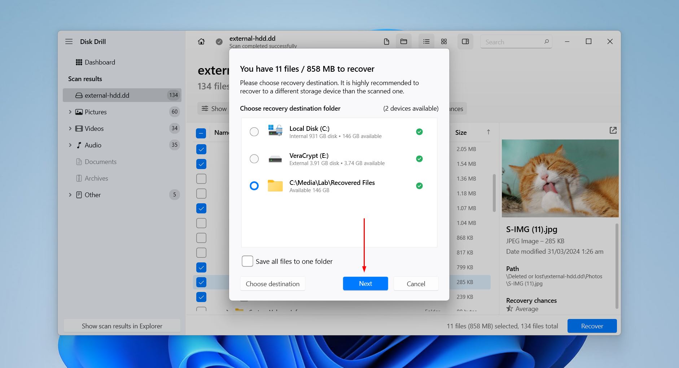This screenshot has height=368, width=679.
Task: Open preview in external window icon
Action: click(x=613, y=130)
